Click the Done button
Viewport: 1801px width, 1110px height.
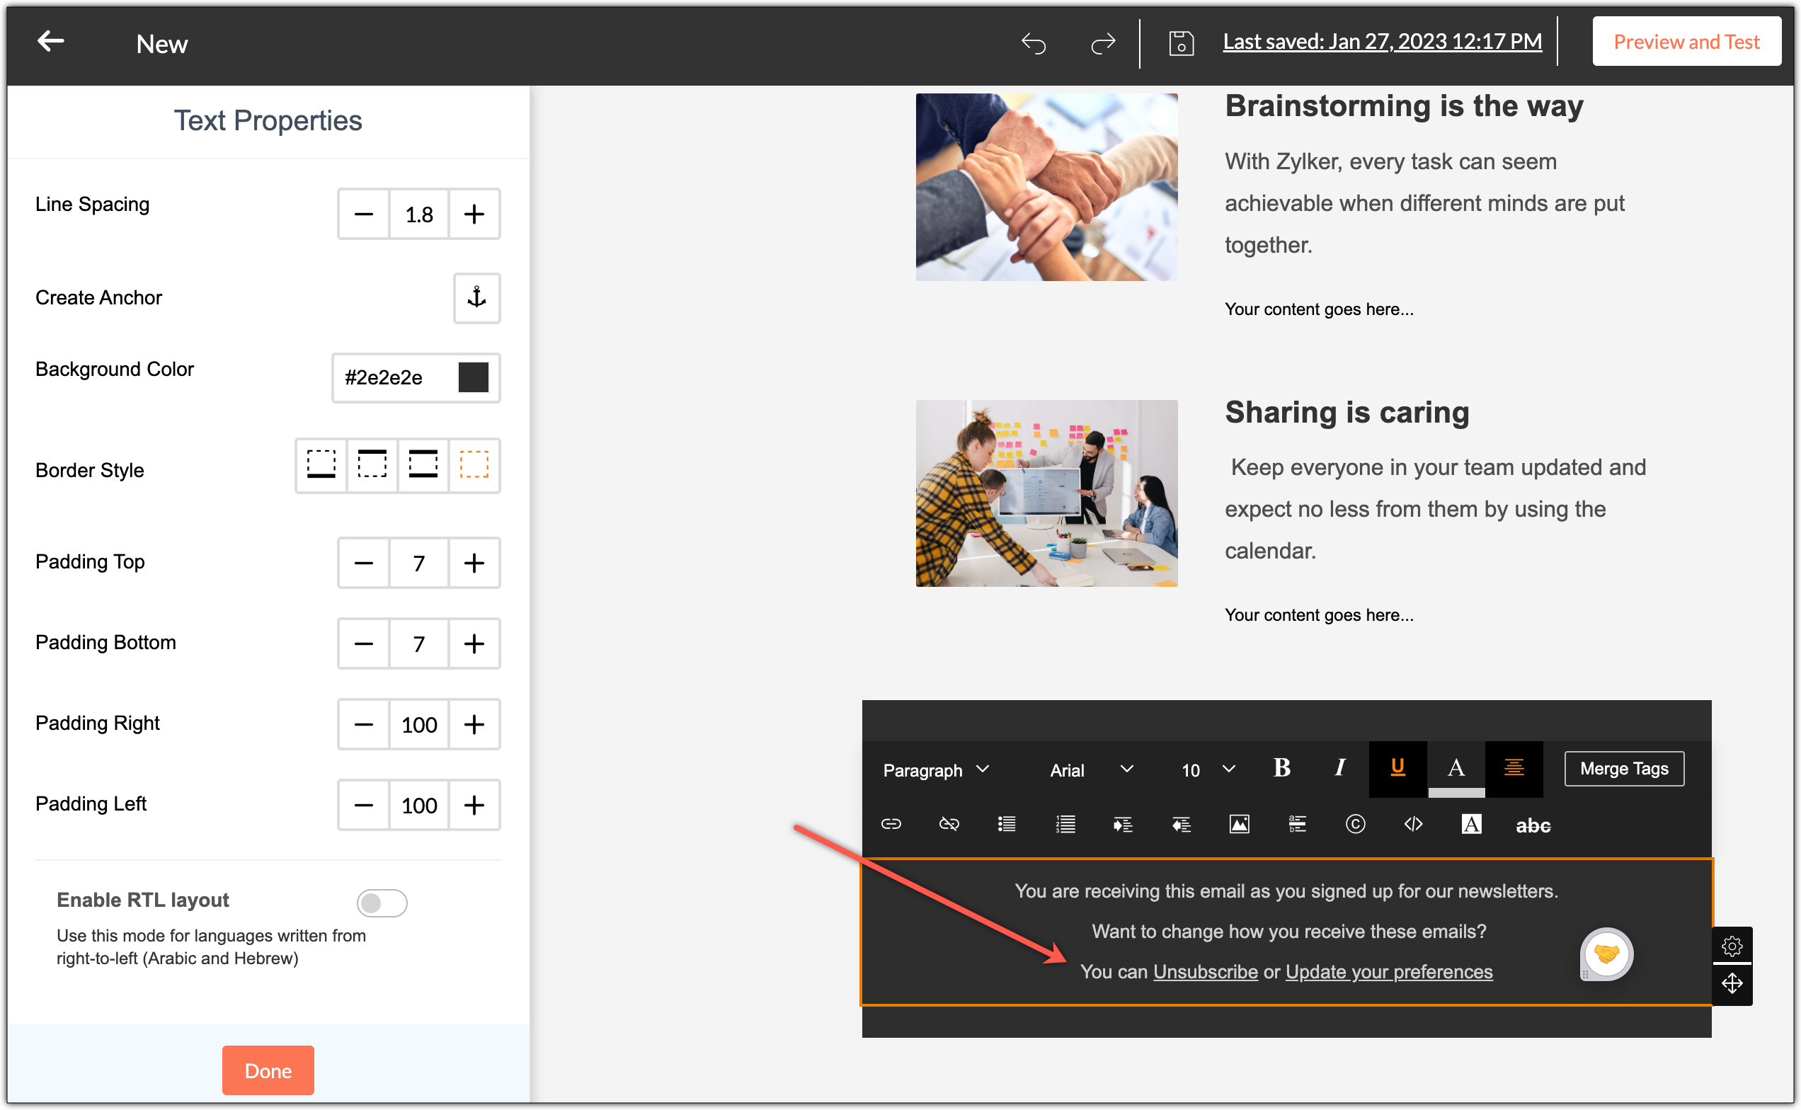[268, 1070]
